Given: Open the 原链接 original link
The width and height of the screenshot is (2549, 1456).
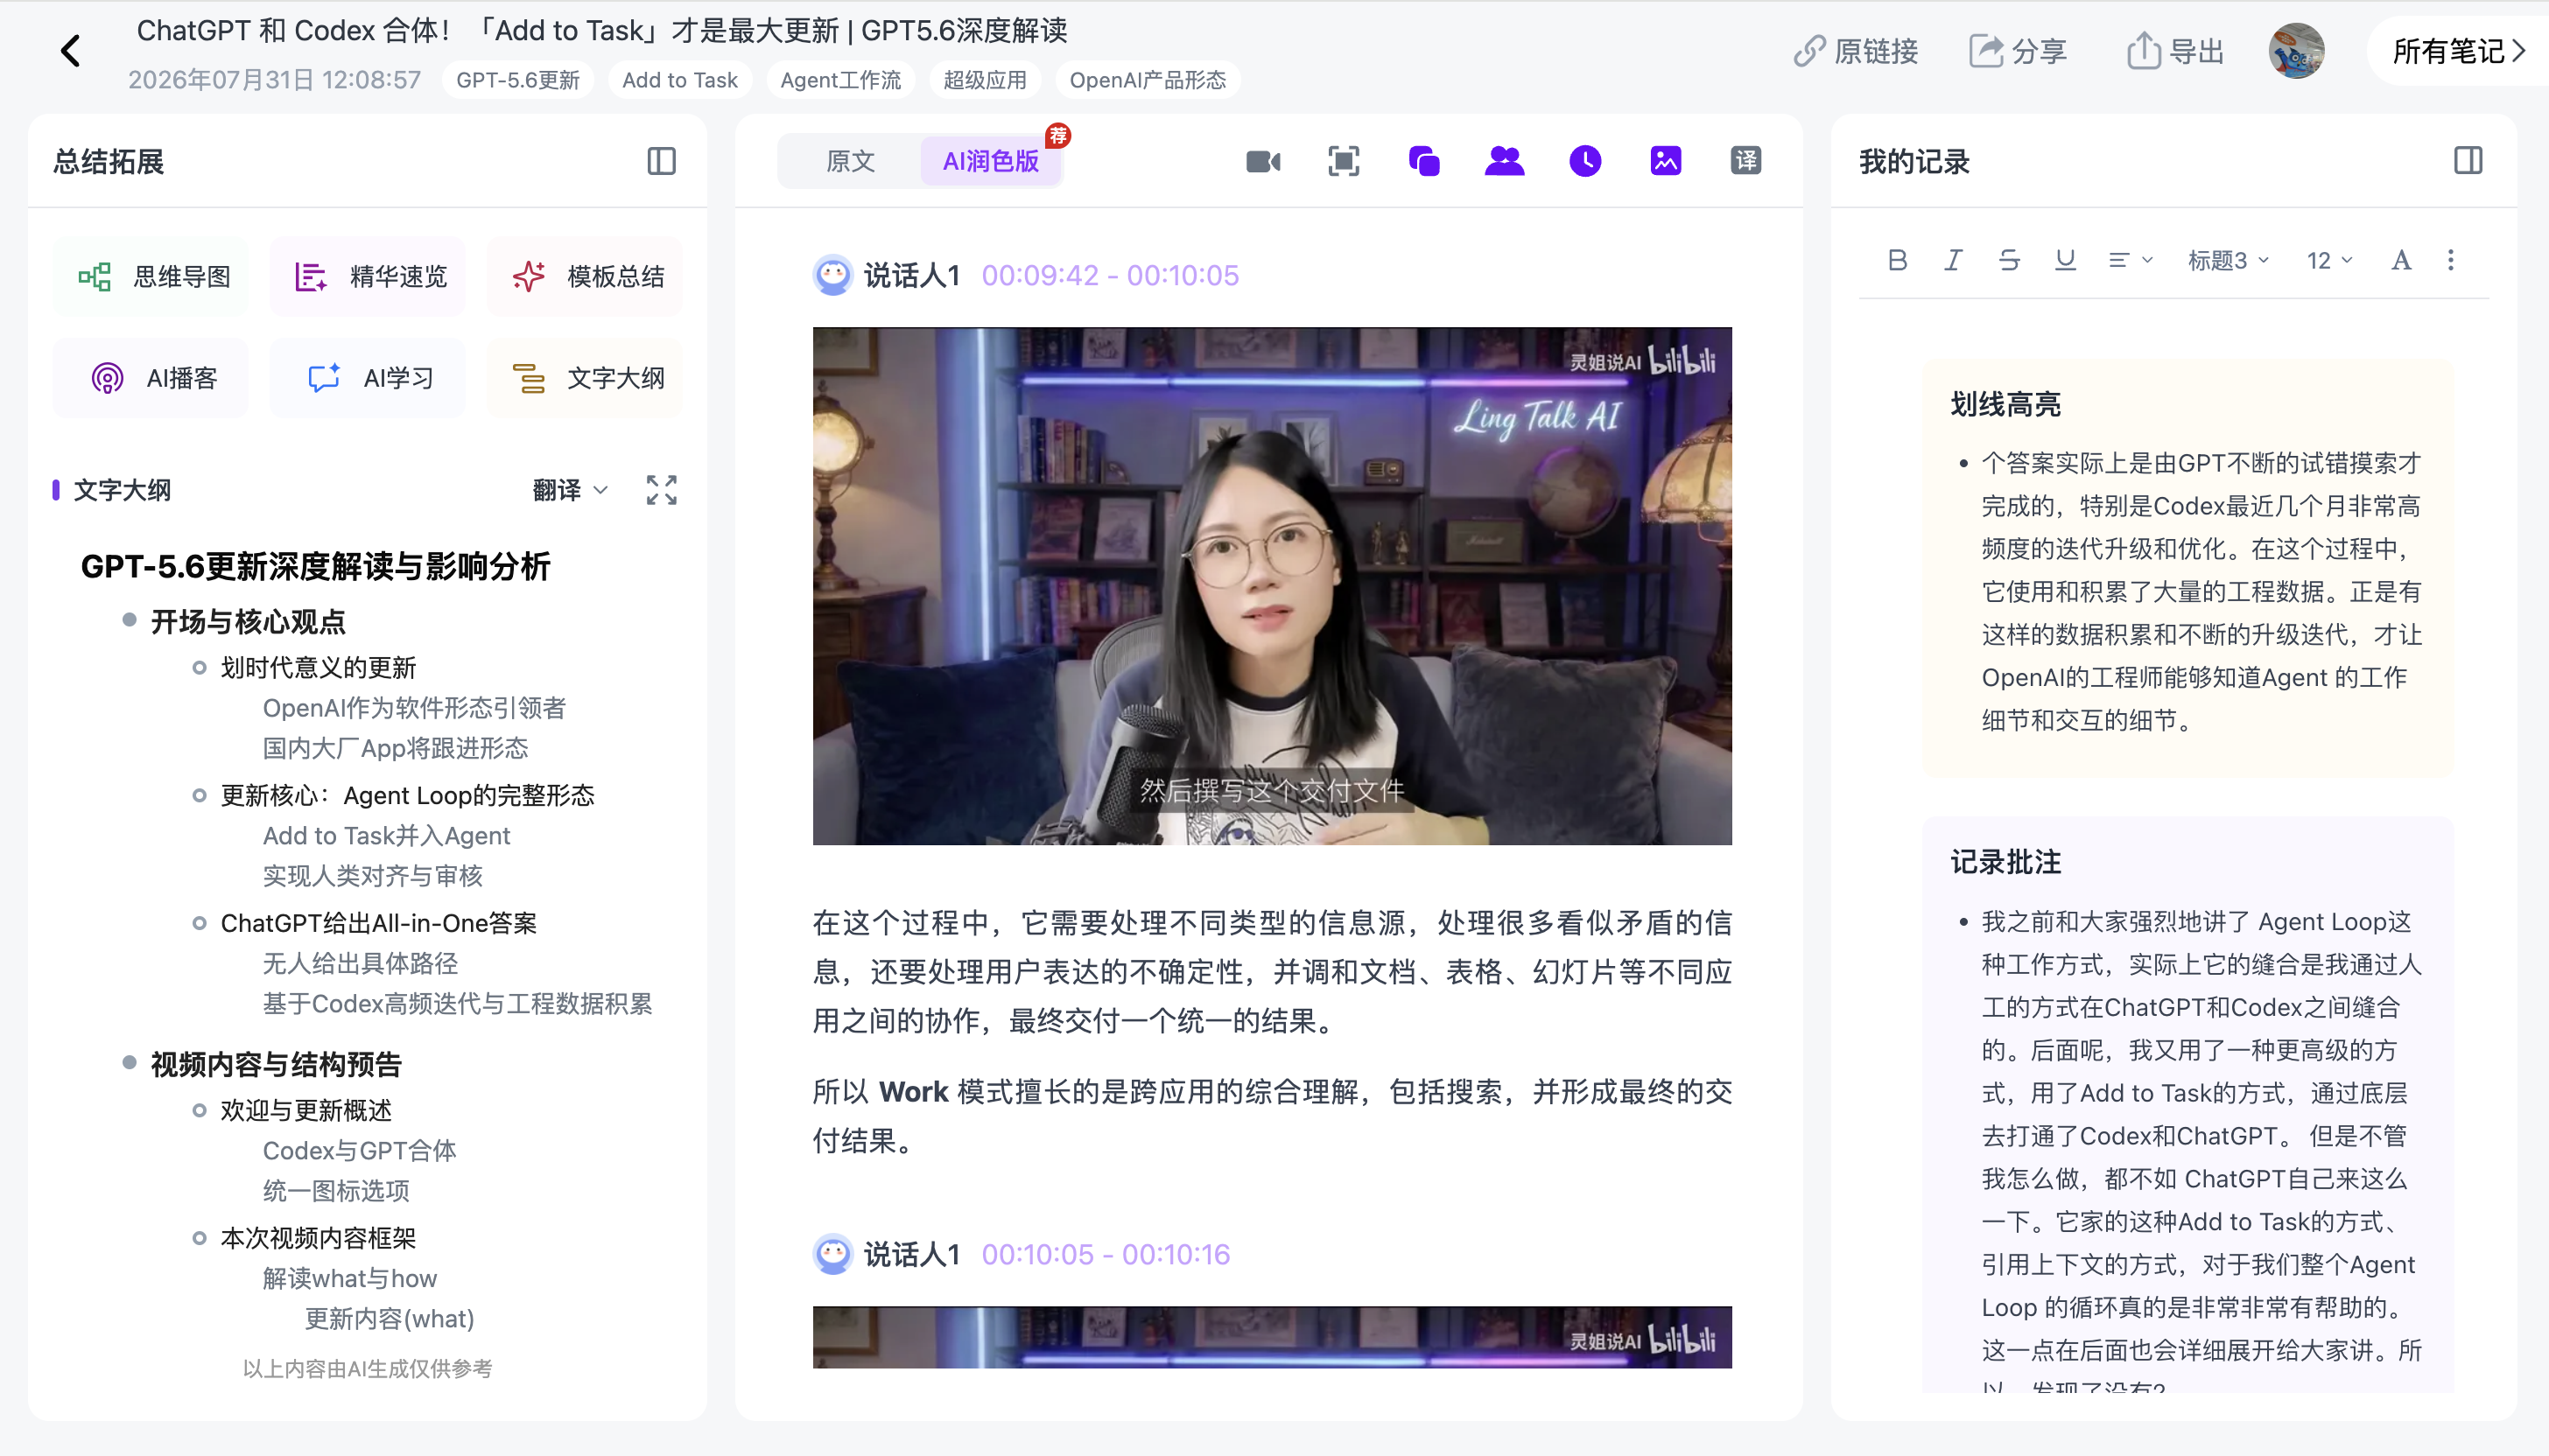Looking at the screenshot, I should [x=1856, y=51].
